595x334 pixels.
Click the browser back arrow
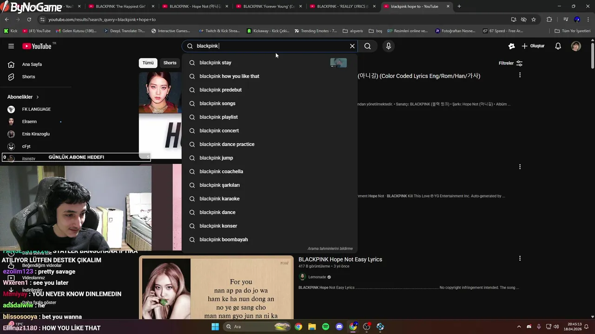7,19
